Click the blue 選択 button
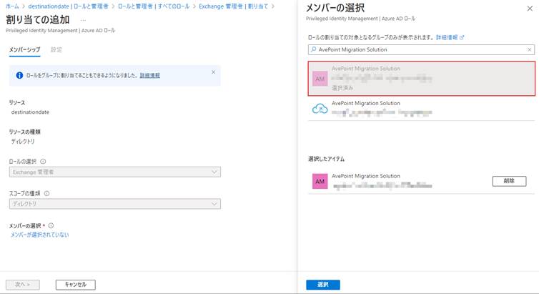The height and width of the screenshot is (294, 539). pyautogui.click(x=323, y=285)
